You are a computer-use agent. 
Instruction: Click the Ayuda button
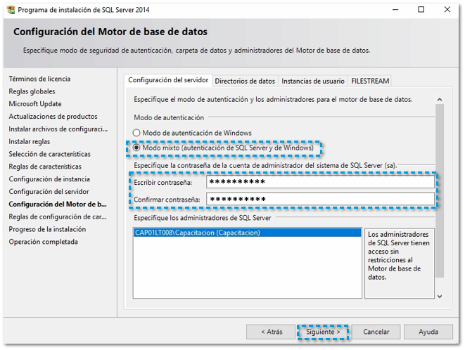pyautogui.click(x=428, y=332)
